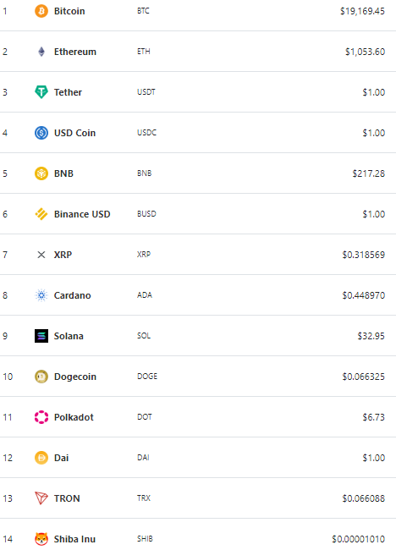Image resolution: width=396 pixels, height=550 pixels.
Task: Select the Binance USD icon
Action: [41, 214]
